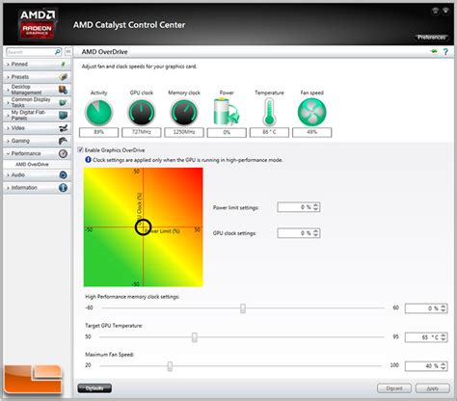This screenshot has height=401, width=457.
Task: Click the green pin page icon
Action: (434, 51)
